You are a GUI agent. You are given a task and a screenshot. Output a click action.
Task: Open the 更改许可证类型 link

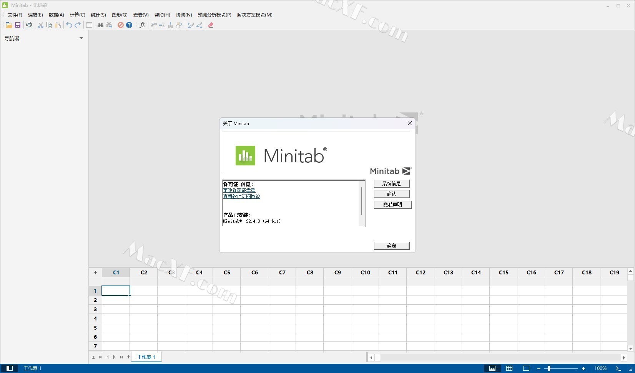(x=239, y=190)
